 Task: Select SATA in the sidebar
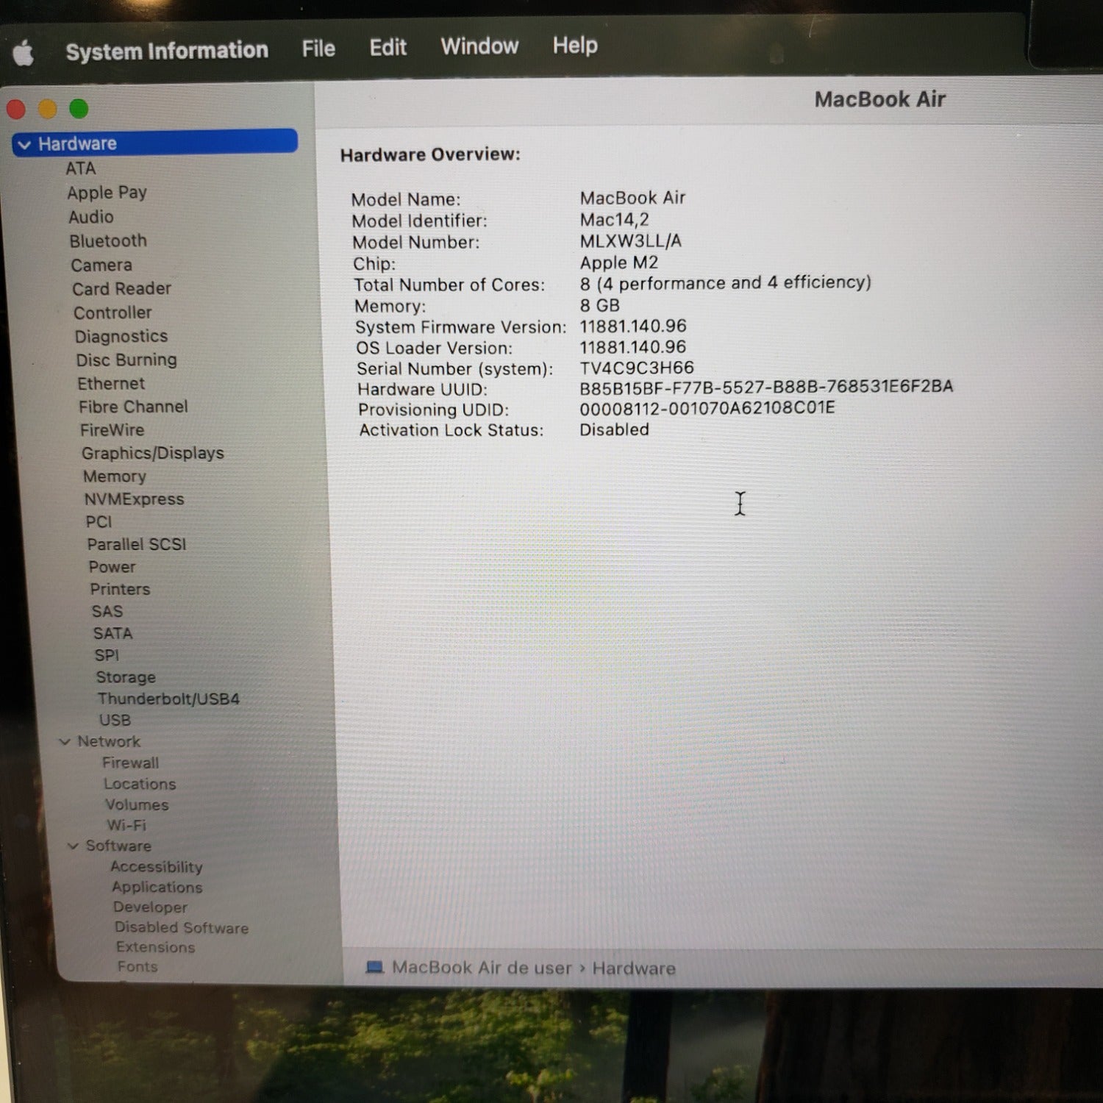[x=113, y=634]
